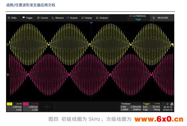The image size is (187, 126).
Task: Toggle the yellow C1 channel label
Action: tap(9, 103)
